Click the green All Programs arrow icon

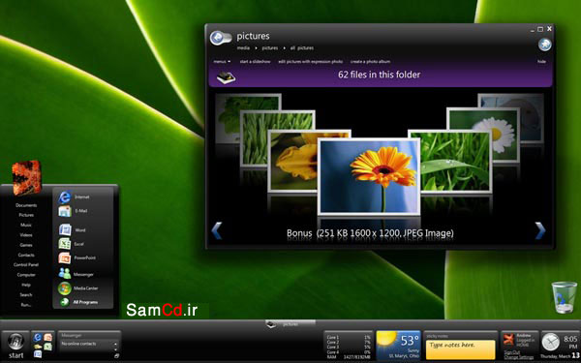click(x=65, y=302)
